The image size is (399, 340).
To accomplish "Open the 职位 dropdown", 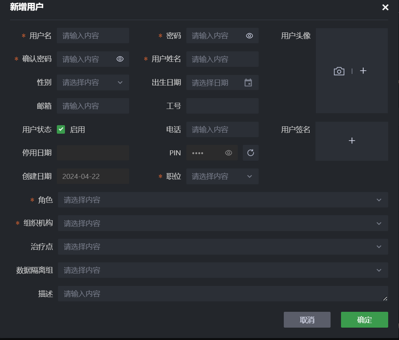I will 222,176.
